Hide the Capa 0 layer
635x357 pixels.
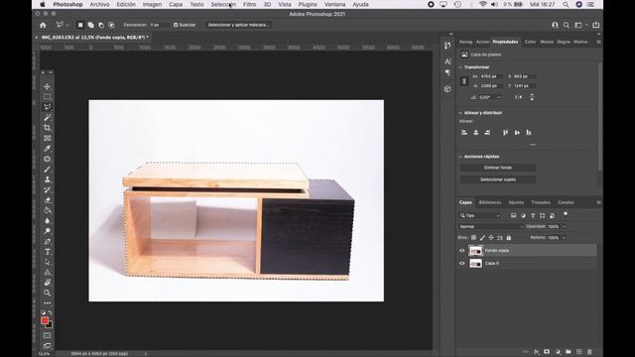462,263
